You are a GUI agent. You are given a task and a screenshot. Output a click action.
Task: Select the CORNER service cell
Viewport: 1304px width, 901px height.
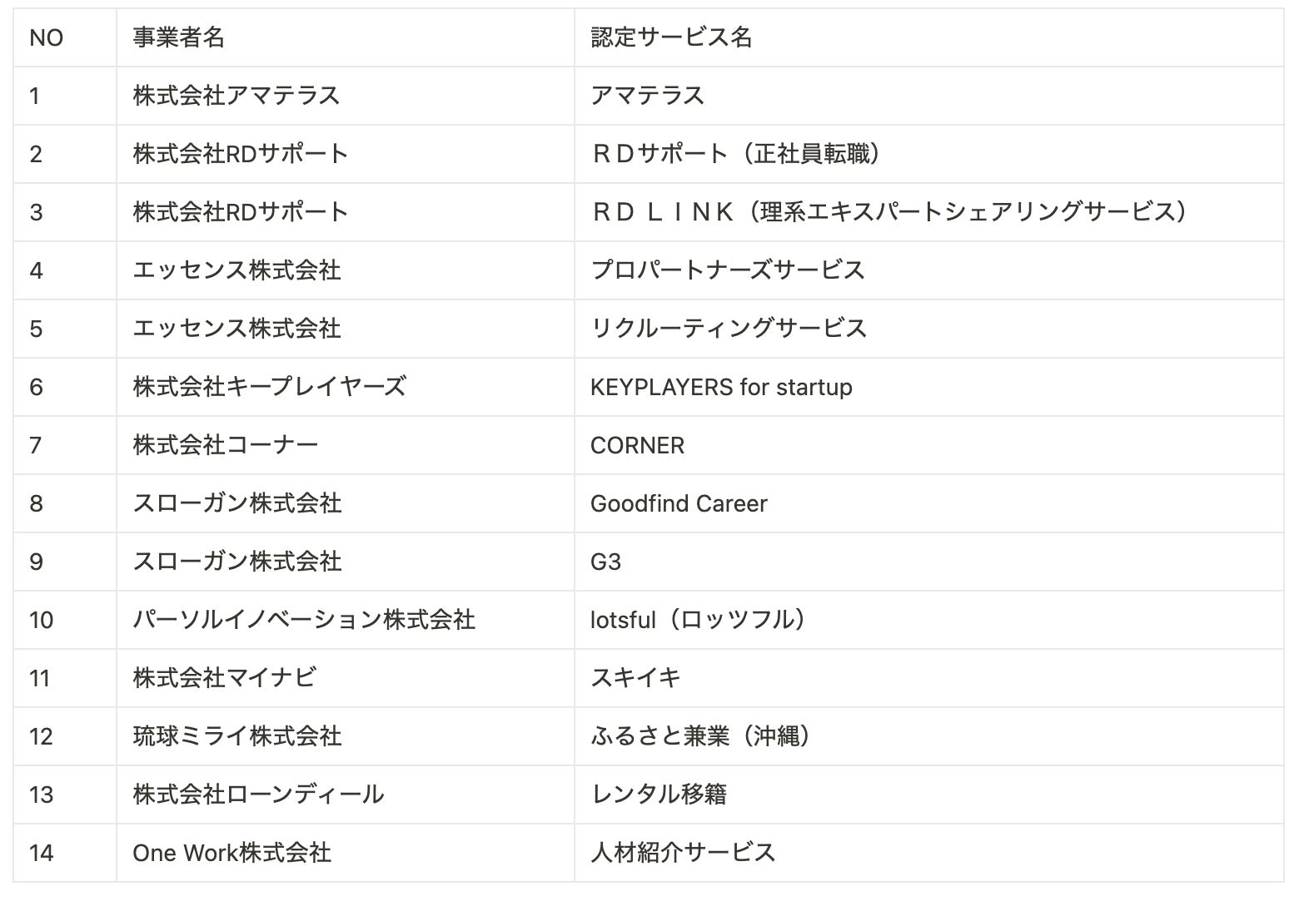637,446
